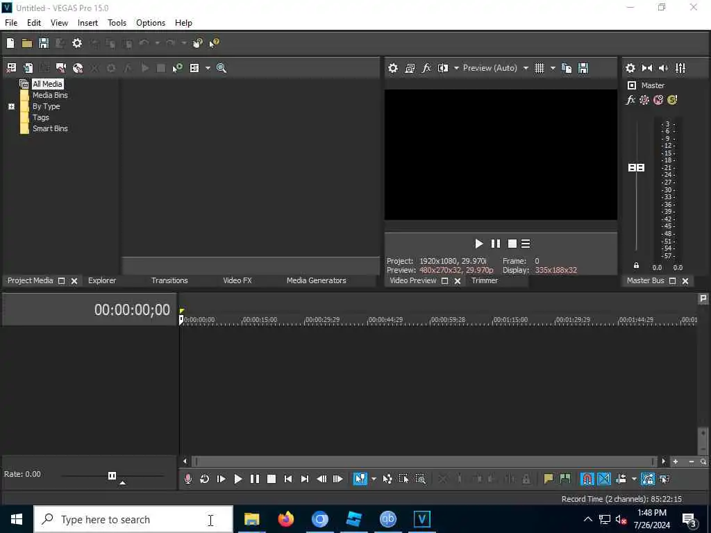Viewport: 711px width, 533px height.
Task: Open Master Bus audio properties gear
Action: [630, 68]
